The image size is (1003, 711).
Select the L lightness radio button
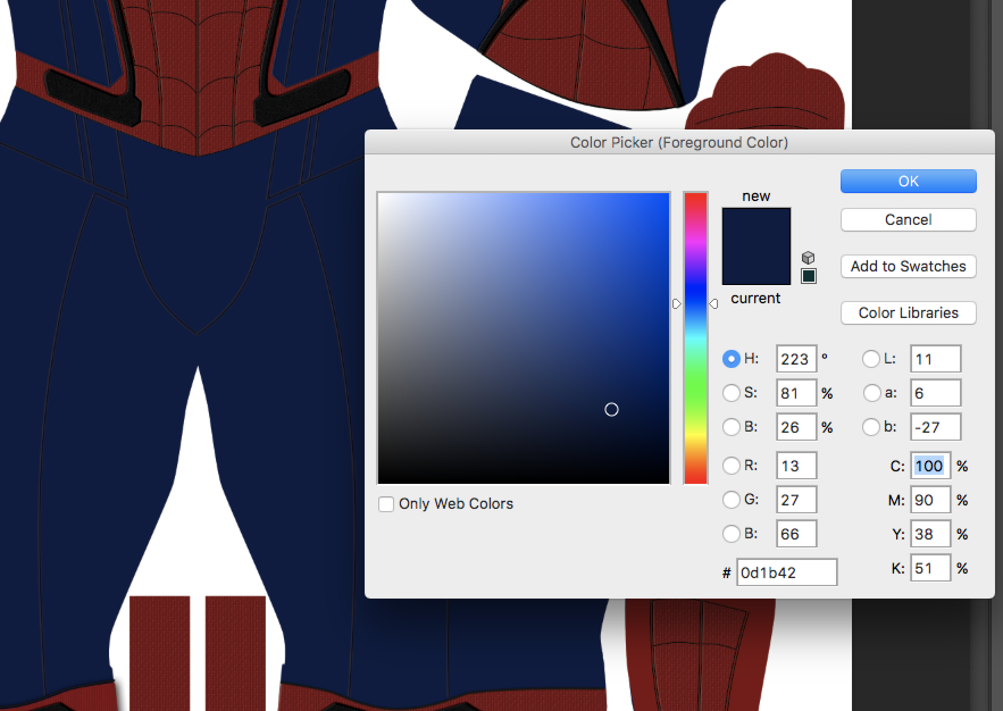[x=871, y=359]
